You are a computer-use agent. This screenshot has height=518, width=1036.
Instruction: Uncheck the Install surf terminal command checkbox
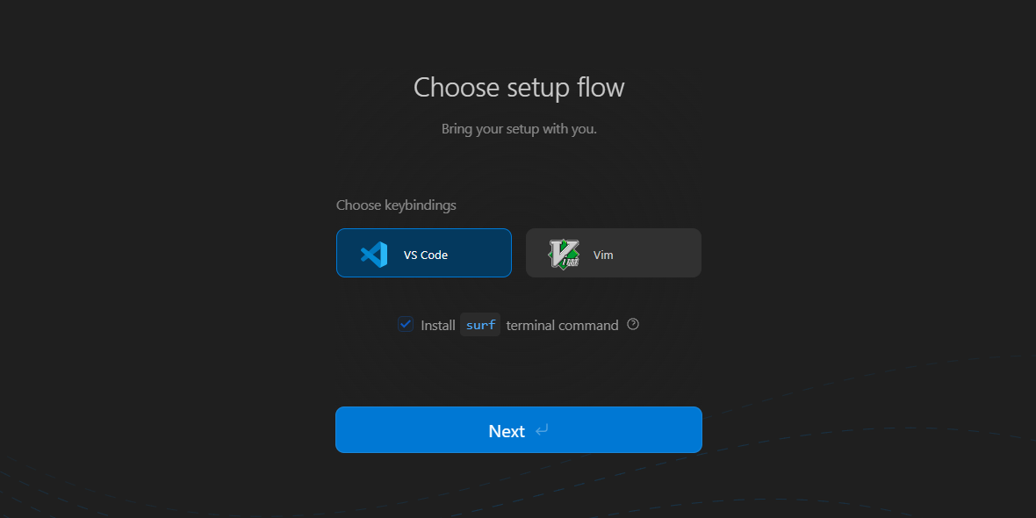click(x=406, y=325)
